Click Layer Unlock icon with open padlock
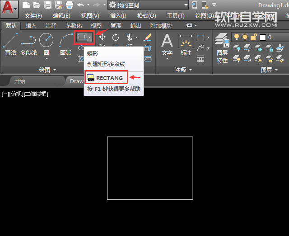The height and width of the screenshot is (236, 289). (x=269, y=59)
